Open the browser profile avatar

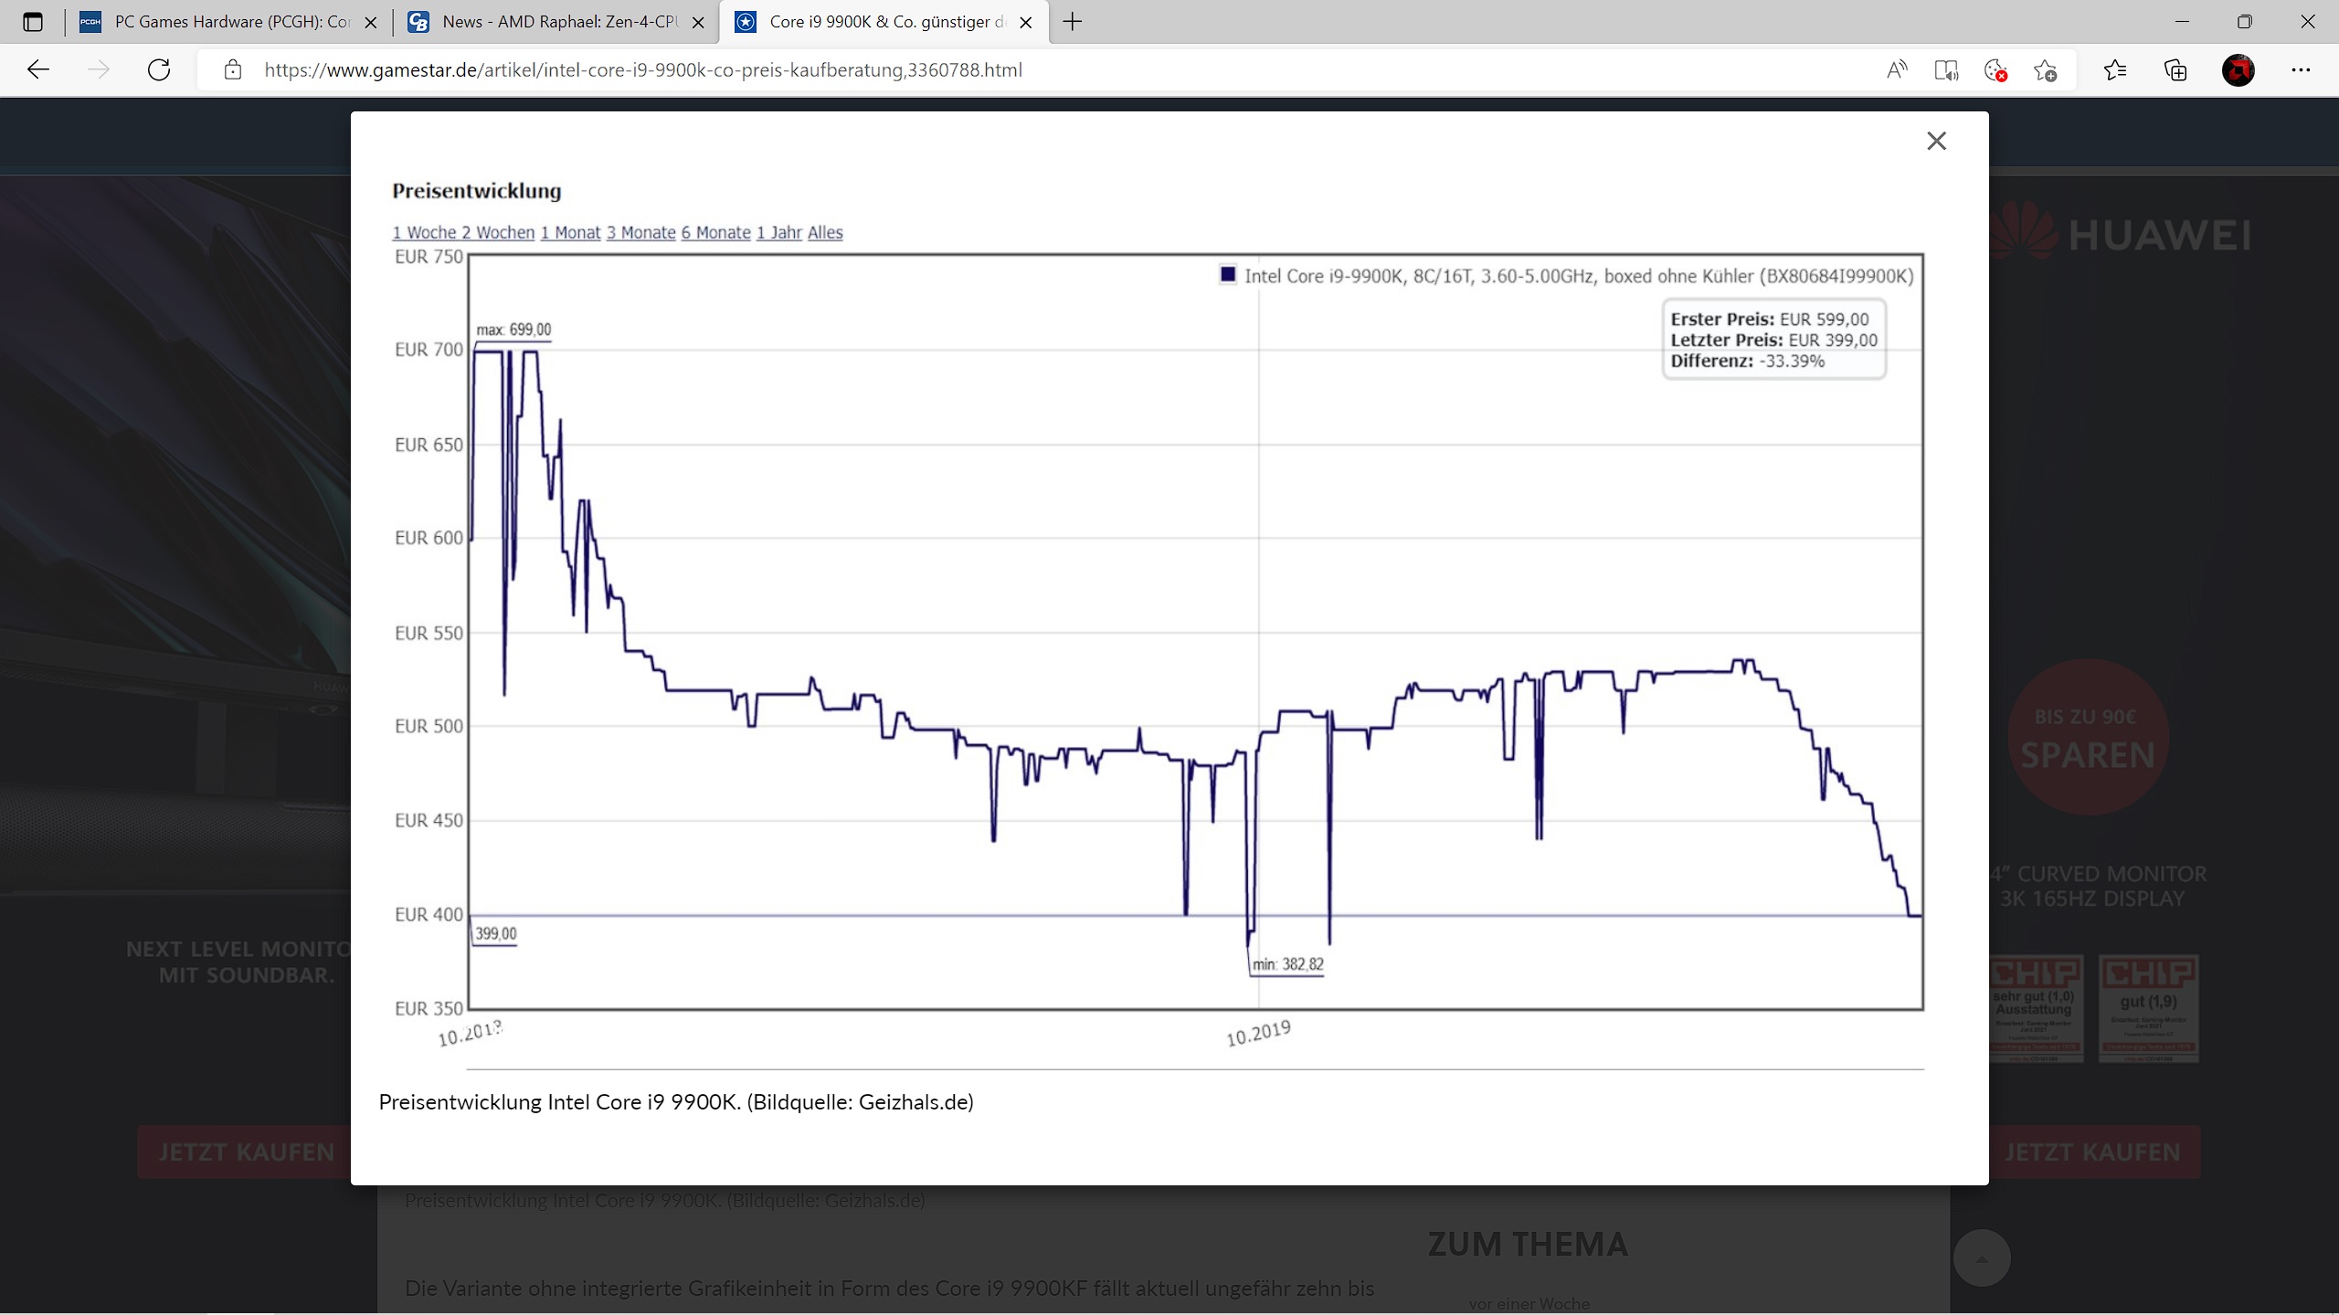click(2238, 70)
